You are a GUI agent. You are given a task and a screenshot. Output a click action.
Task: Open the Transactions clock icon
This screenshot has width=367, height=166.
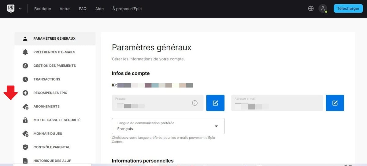(25, 79)
